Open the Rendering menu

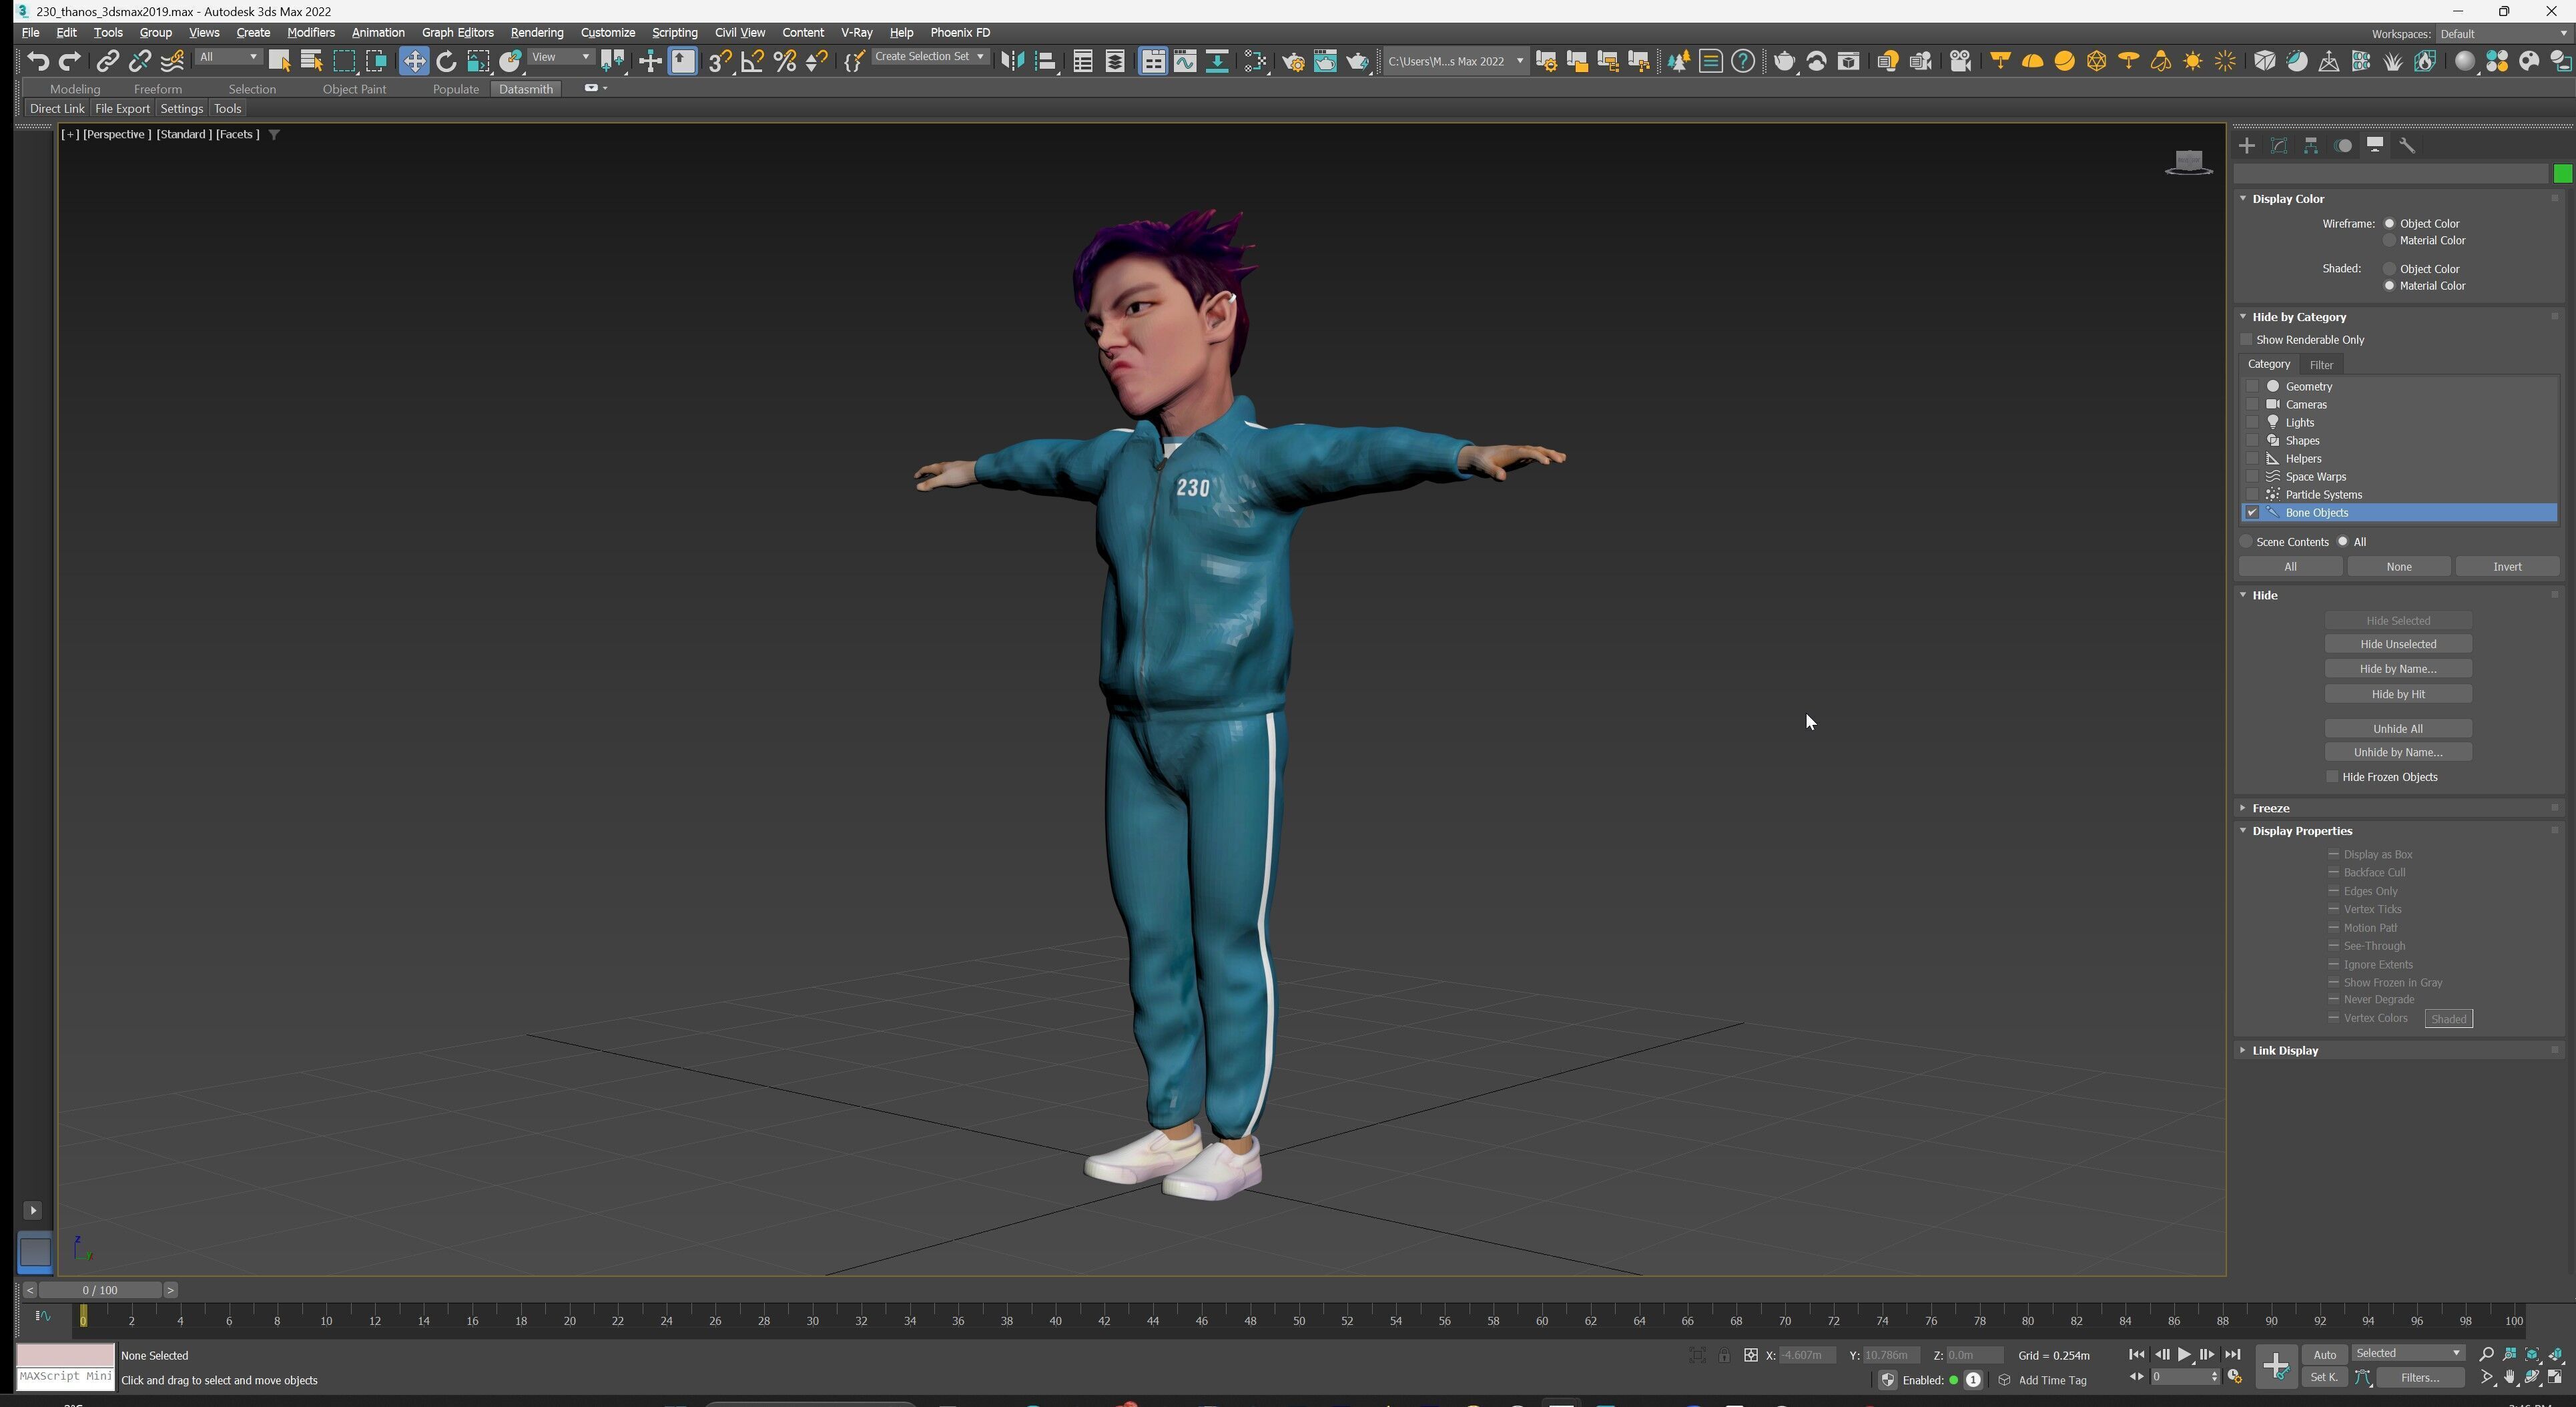click(x=536, y=33)
